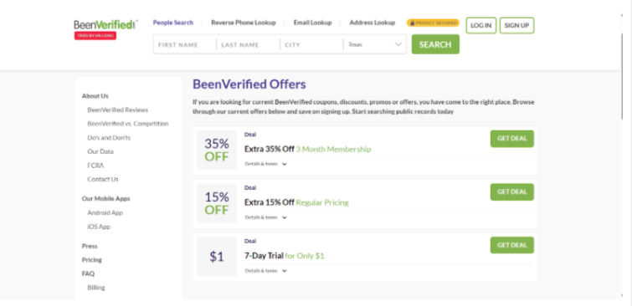Viewport: 632px width, 306px height.
Task: Click the $1 trial deal tile
Action: point(217,257)
